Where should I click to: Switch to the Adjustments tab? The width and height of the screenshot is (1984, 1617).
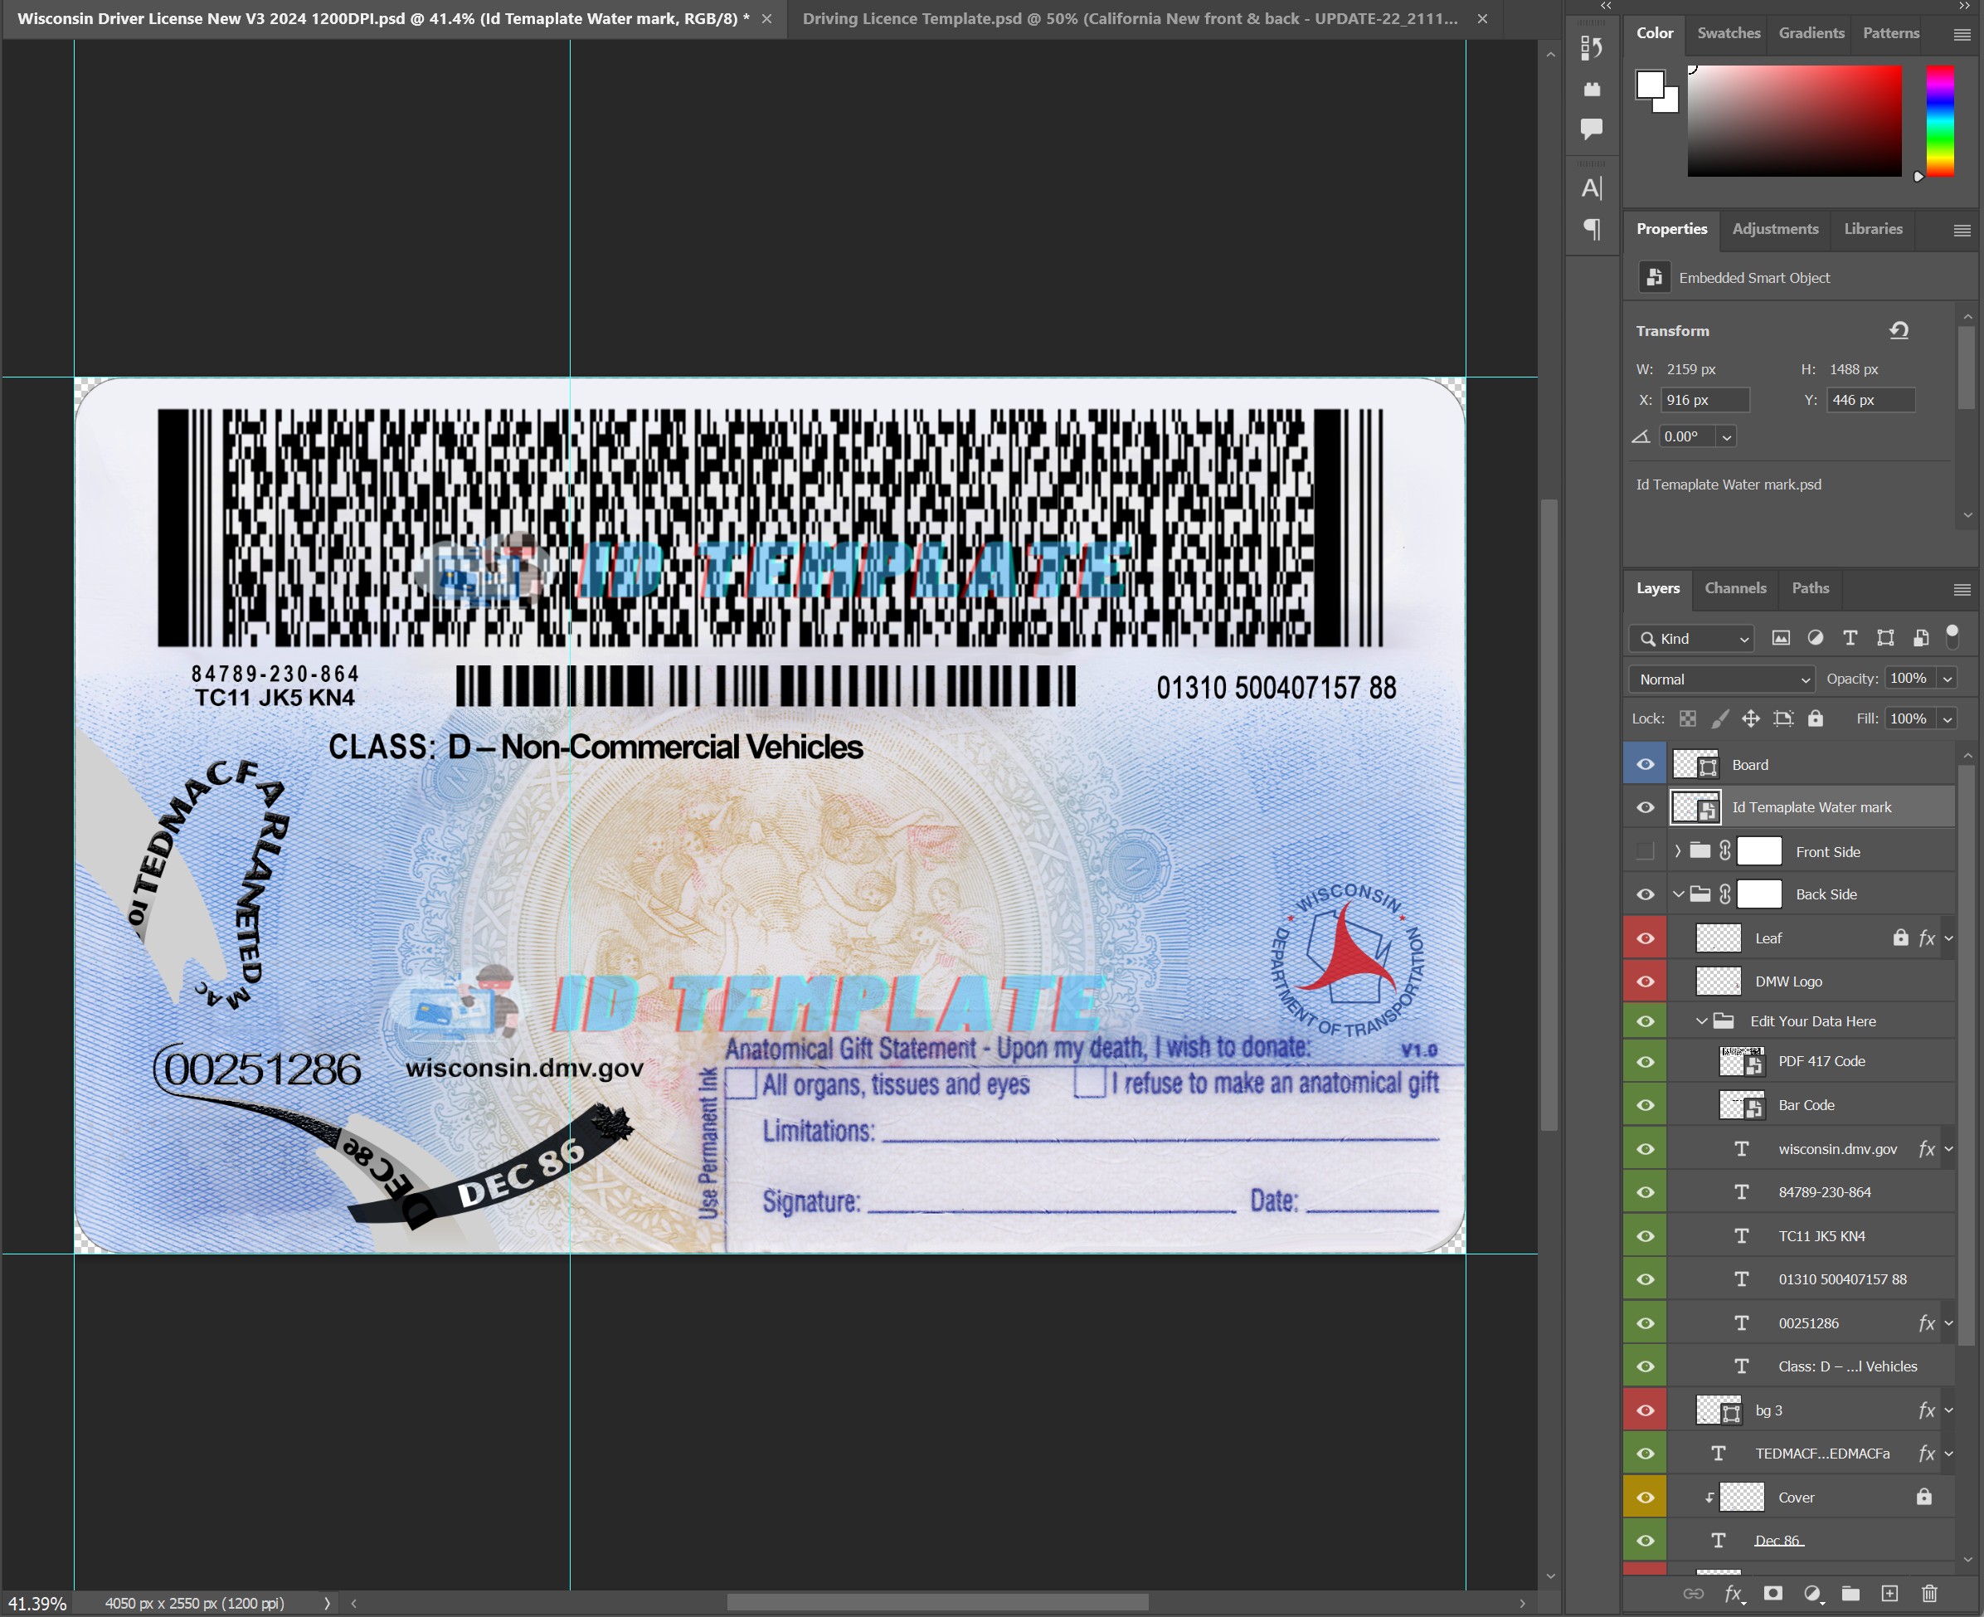[1774, 228]
